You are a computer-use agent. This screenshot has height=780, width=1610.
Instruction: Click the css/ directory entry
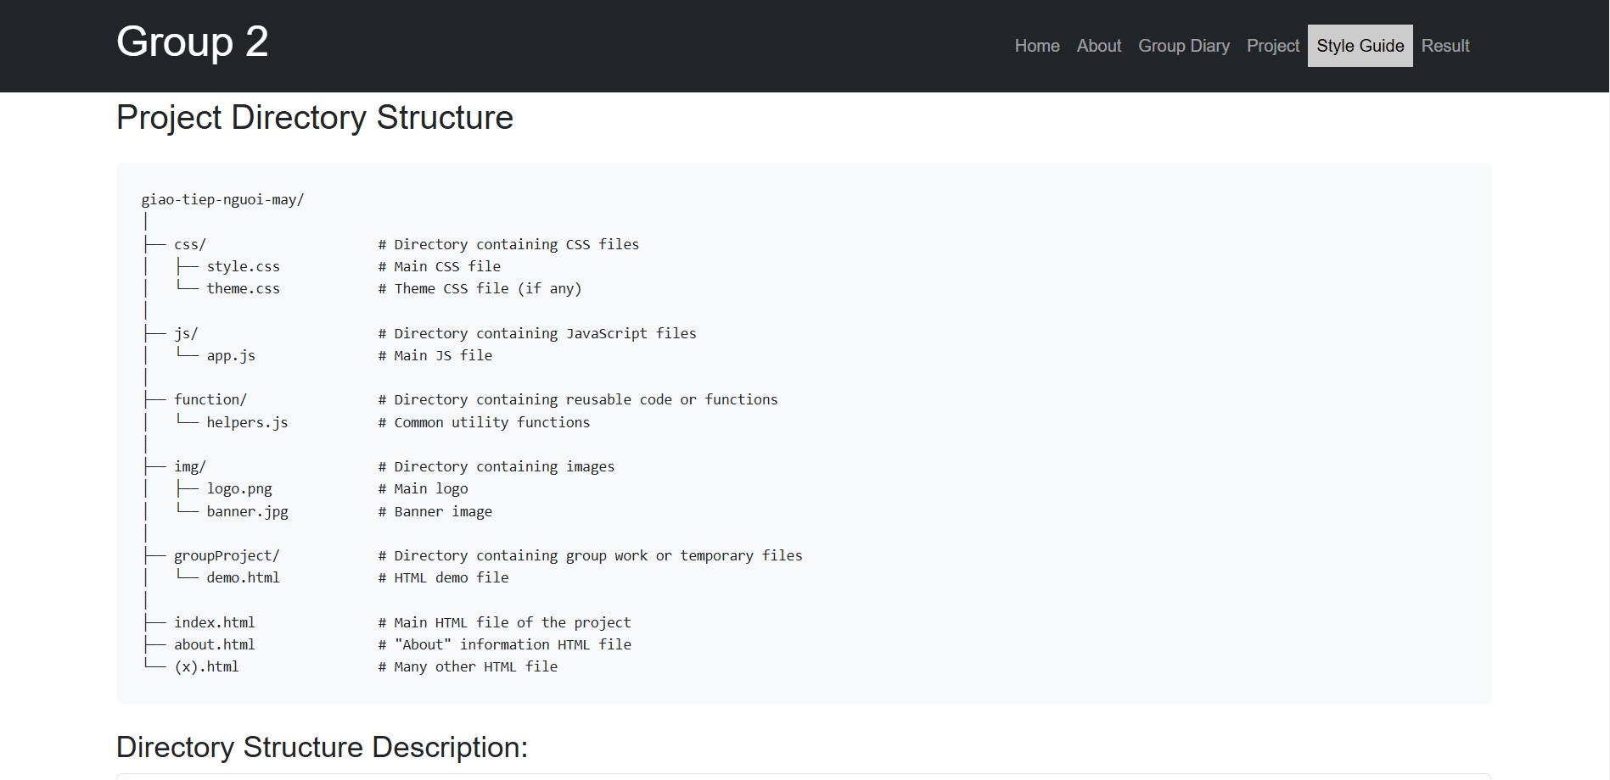(x=190, y=244)
